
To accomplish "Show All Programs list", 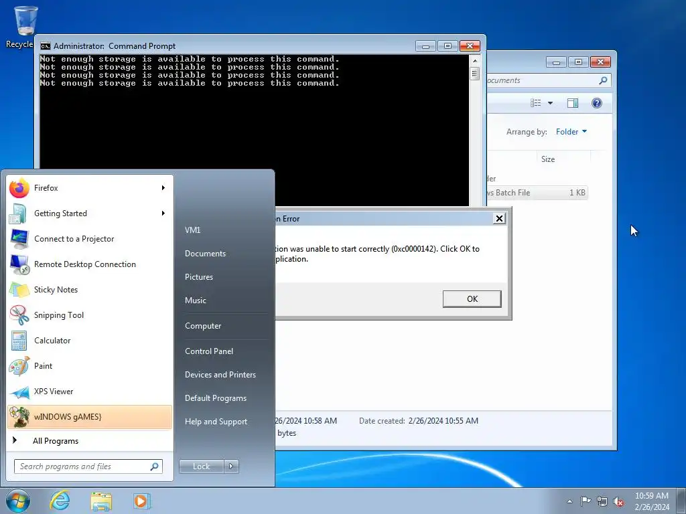I will 90,440.
